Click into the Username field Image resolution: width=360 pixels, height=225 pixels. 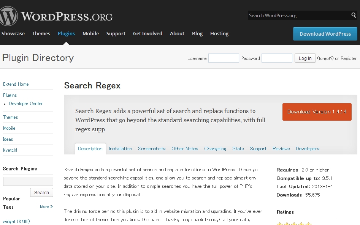(x=224, y=58)
